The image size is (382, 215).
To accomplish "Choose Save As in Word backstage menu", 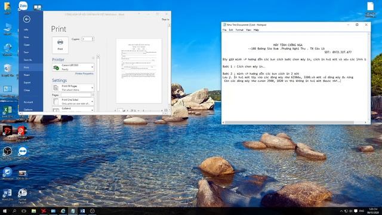I will (28, 60).
